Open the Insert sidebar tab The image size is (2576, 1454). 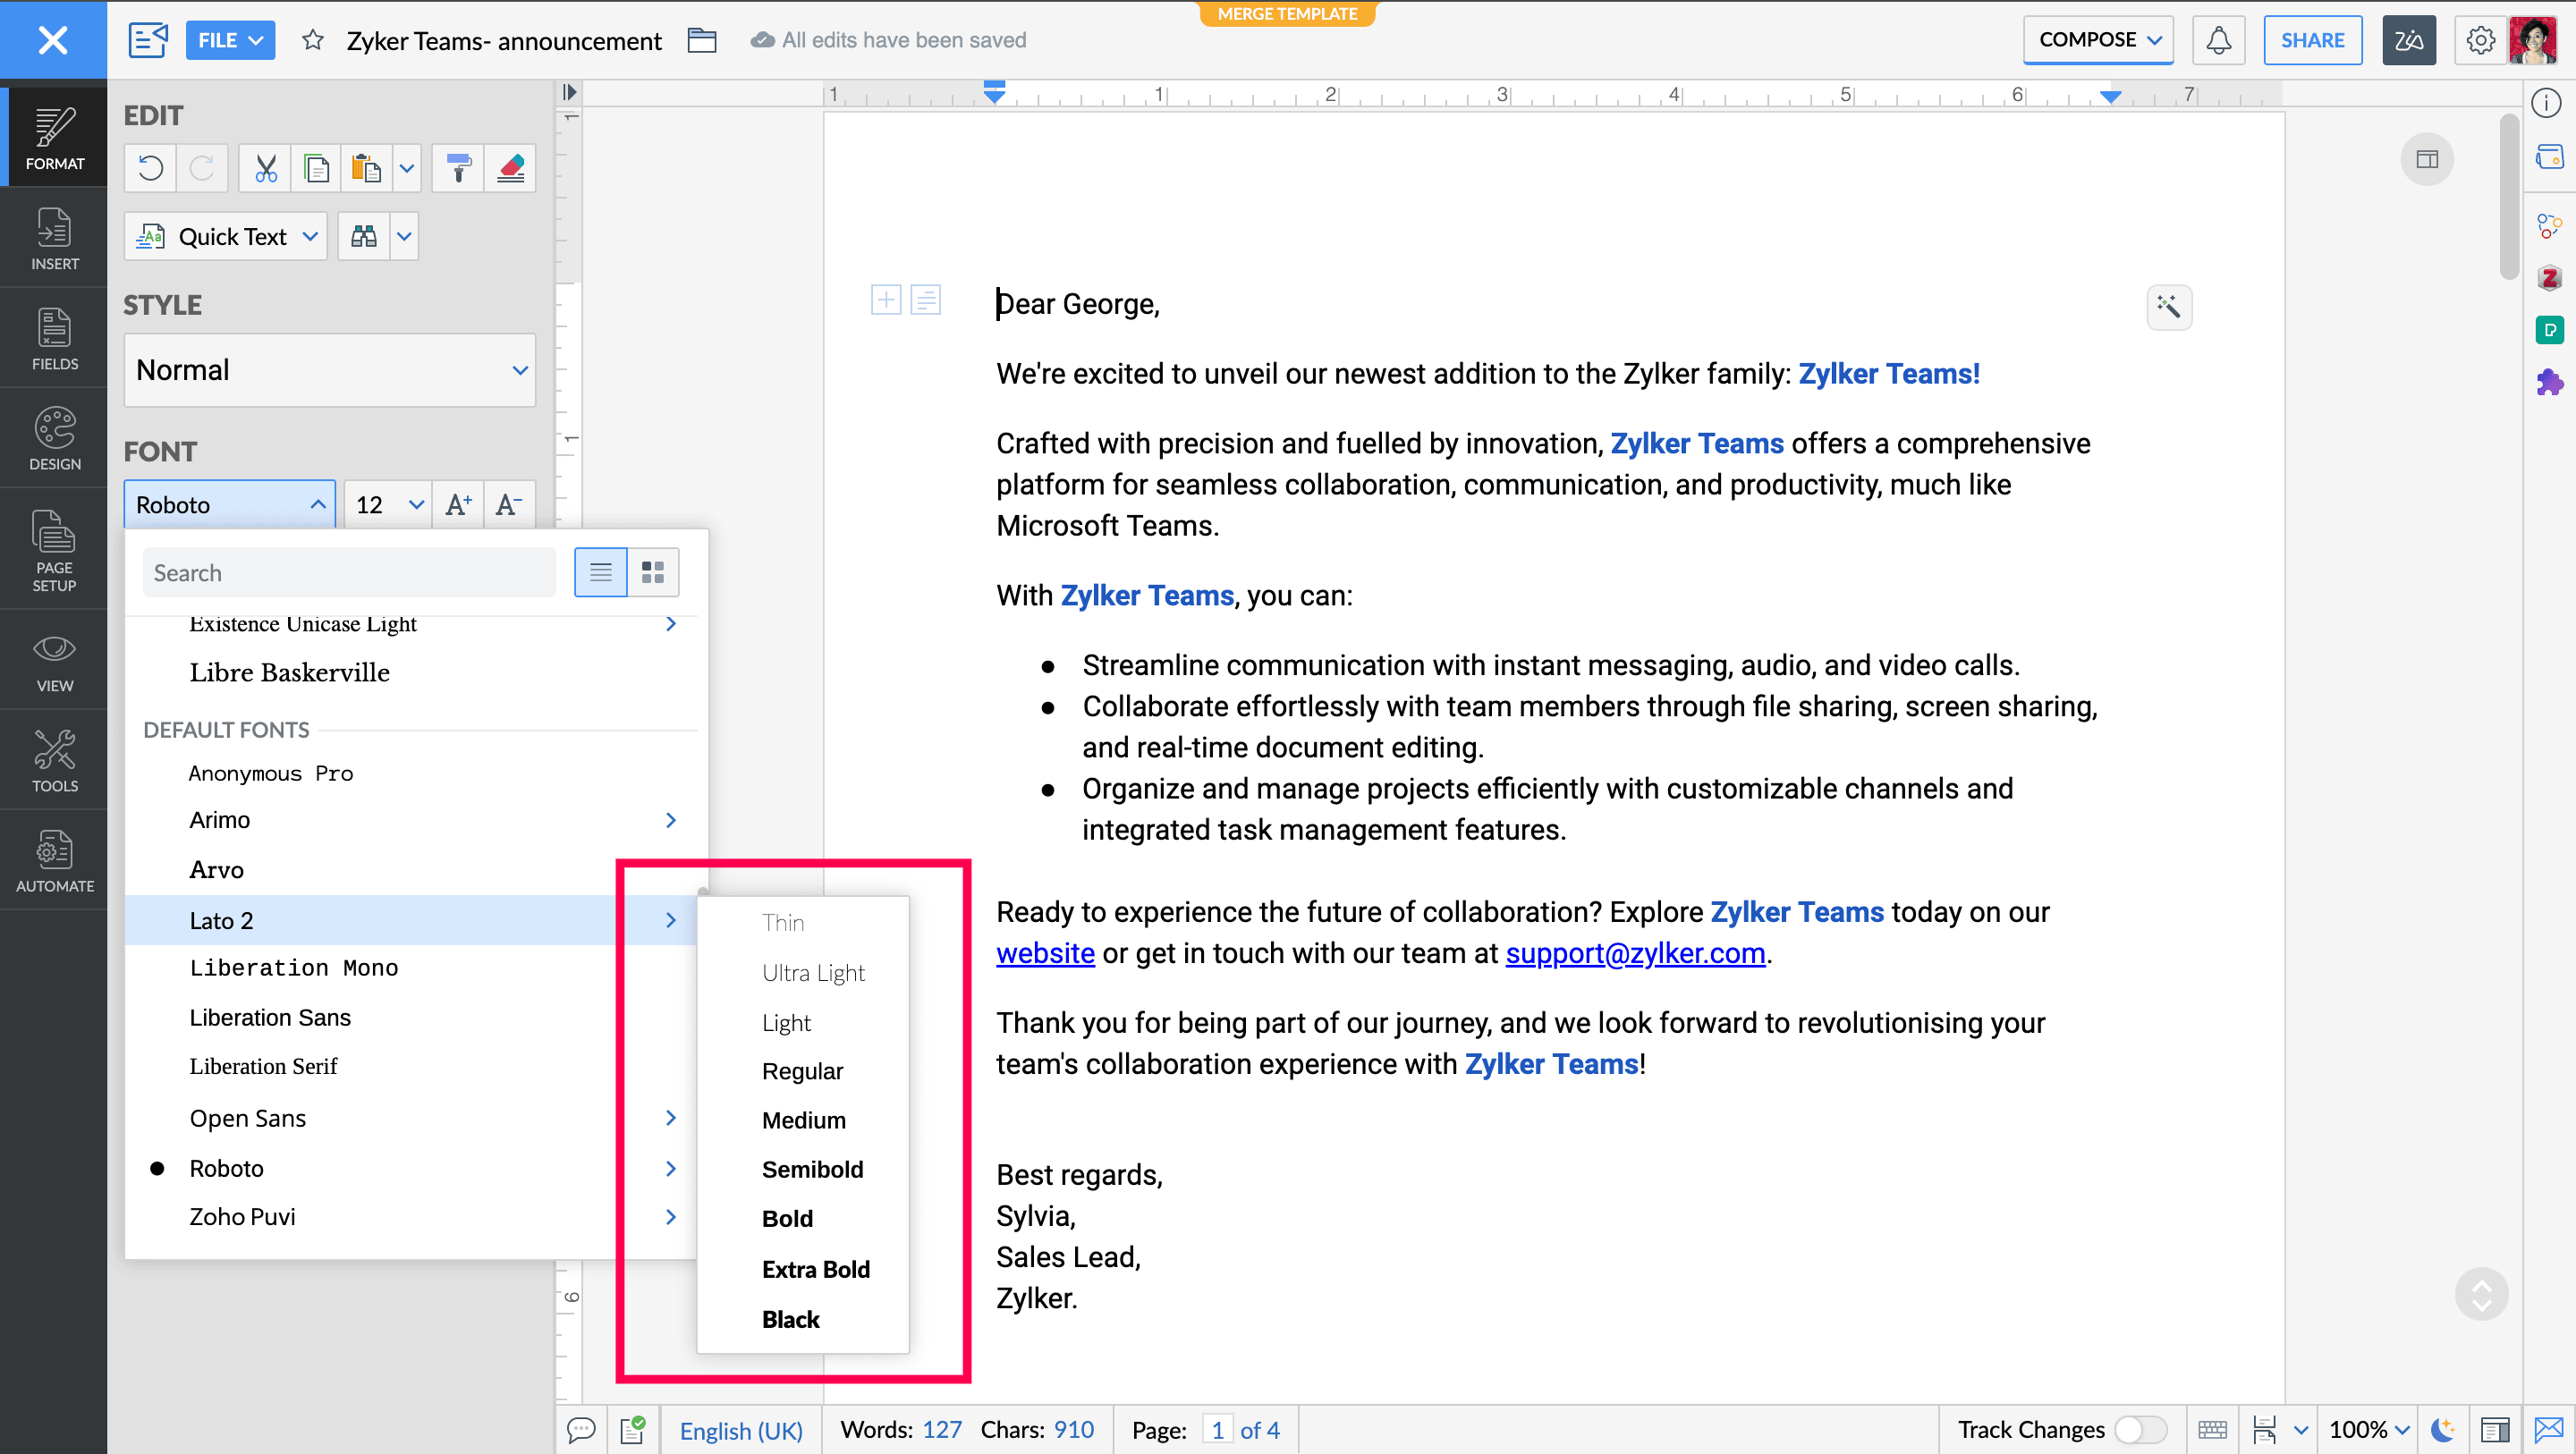click(54, 239)
